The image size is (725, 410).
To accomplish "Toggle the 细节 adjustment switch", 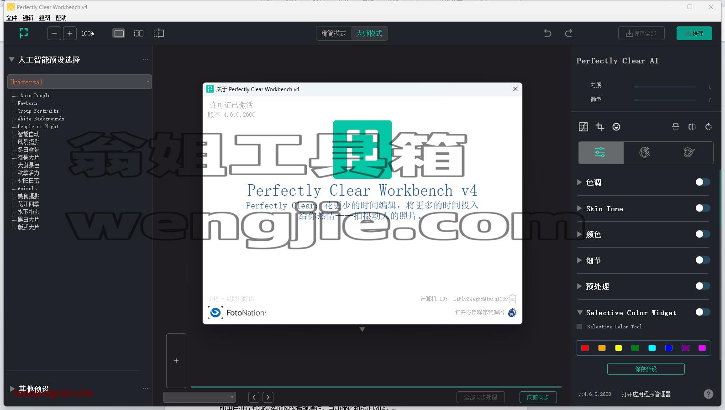I will pos(703,260).
